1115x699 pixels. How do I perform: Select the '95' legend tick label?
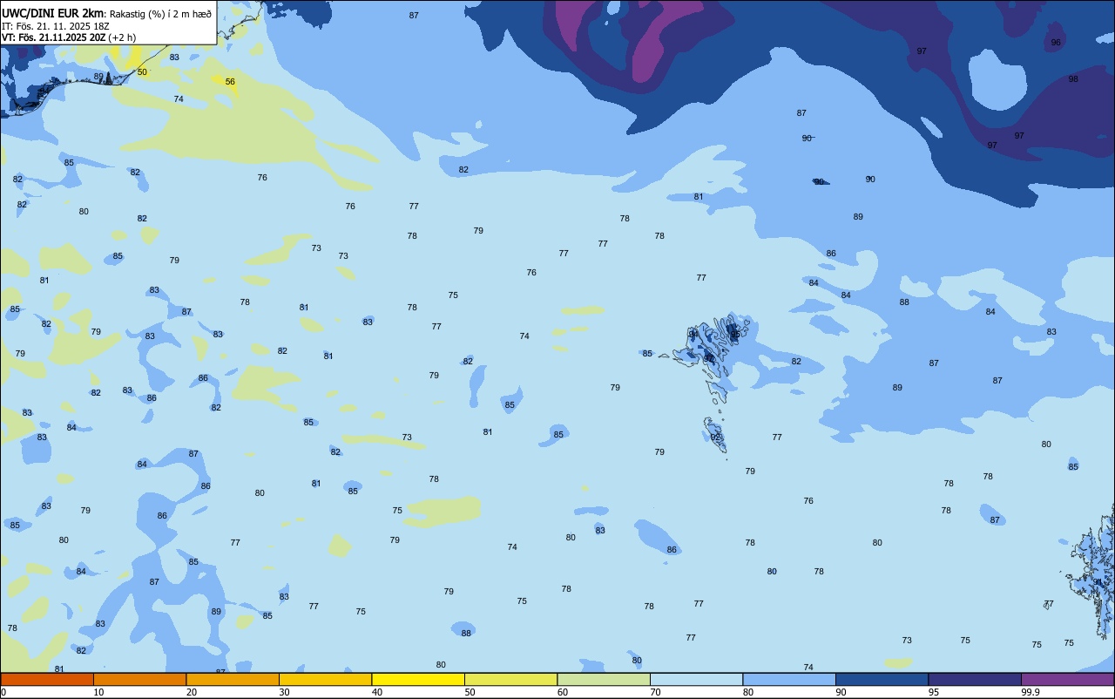(x=934, y=692)
